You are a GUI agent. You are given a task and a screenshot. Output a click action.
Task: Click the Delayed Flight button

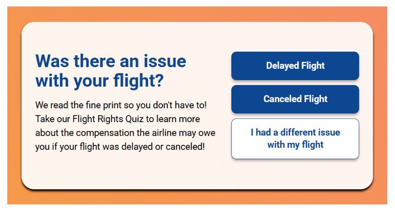point(295,66)
